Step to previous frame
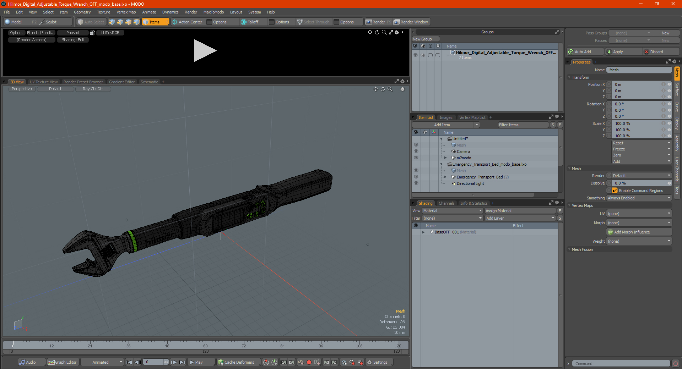 click(137, 362)
